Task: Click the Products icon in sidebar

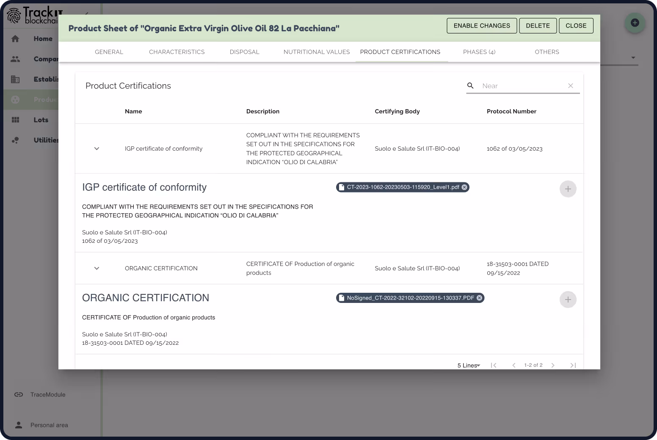Action: pyautogui.click(x=15, y=99)
